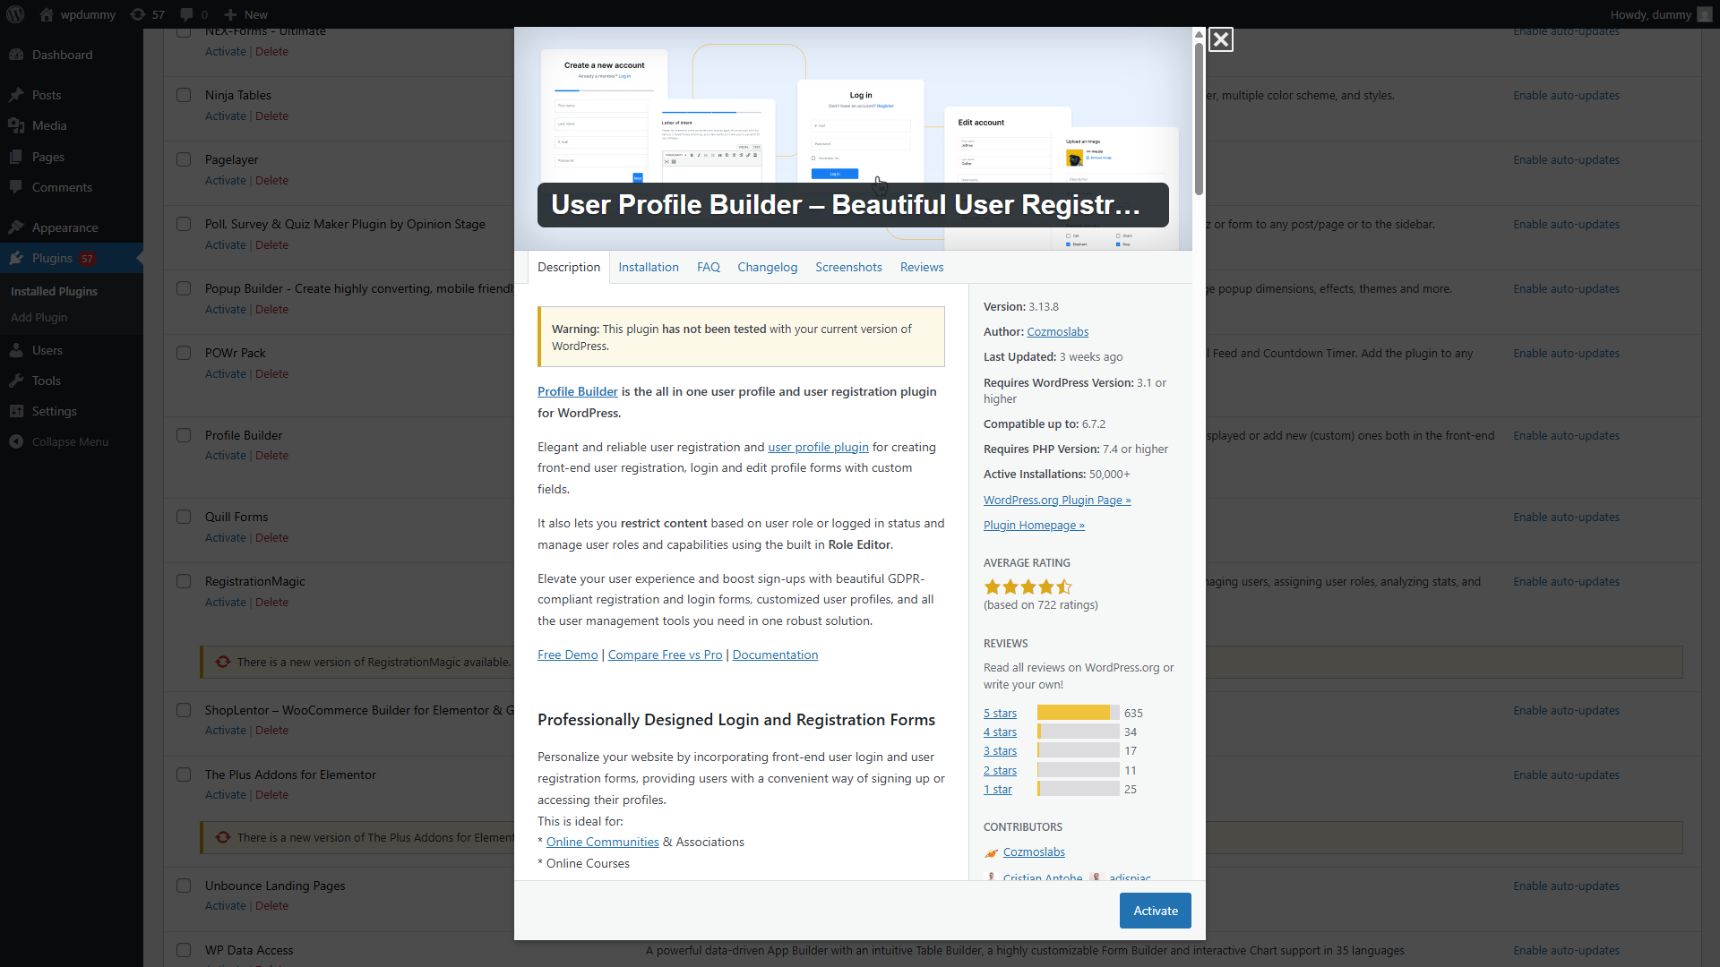Switch to the Description tab
The width and height of the screenshot is (1720, 967).
click(x=569, y=267)
